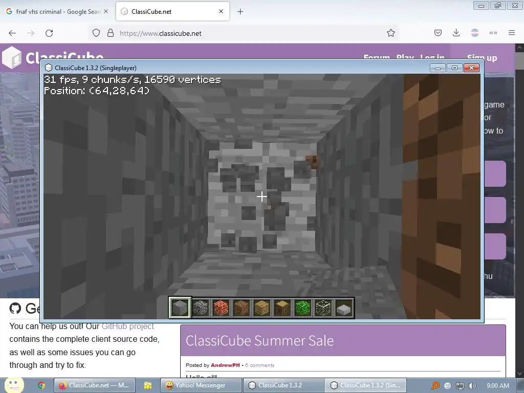Open ClassiCube 1.3.2 Singleplayer taskbar button
This screenshot has width=524, height=393.
[366, 385]
